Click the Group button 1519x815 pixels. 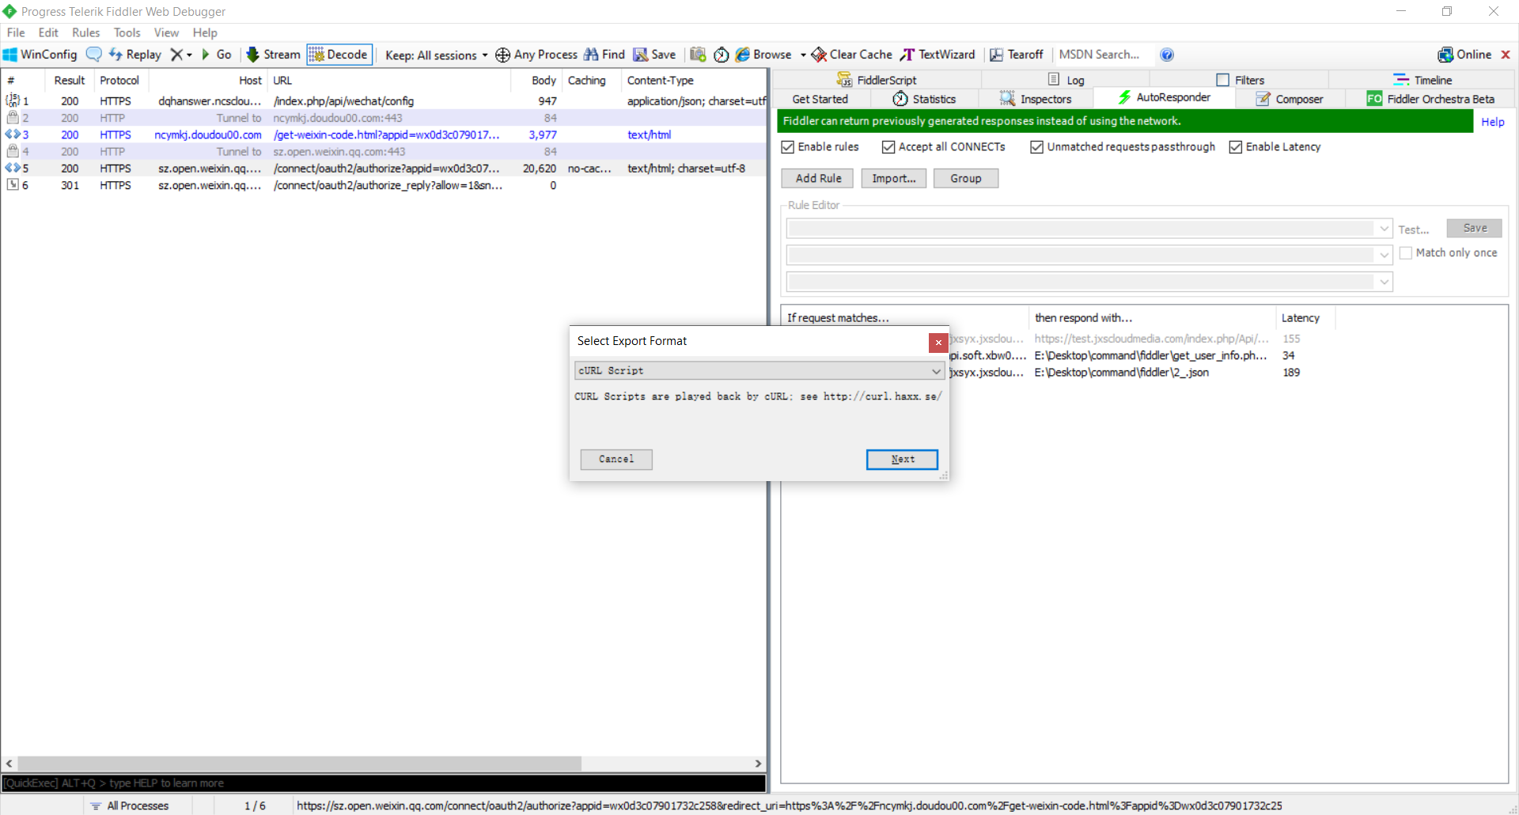[x=966, y=179]
